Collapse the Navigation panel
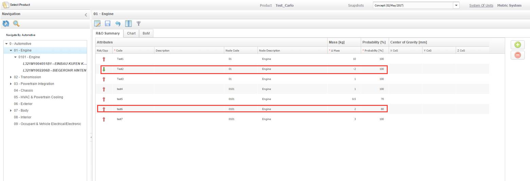530x181 pixels. pos(86,15)
